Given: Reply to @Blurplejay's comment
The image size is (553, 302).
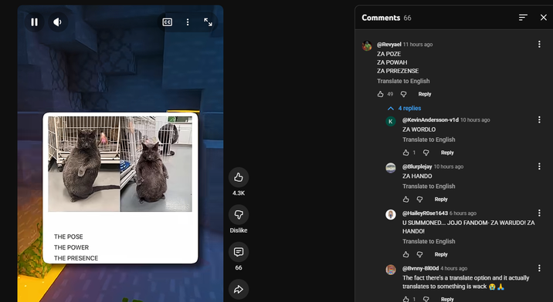Looking at the screenshot, I should 441,200.
